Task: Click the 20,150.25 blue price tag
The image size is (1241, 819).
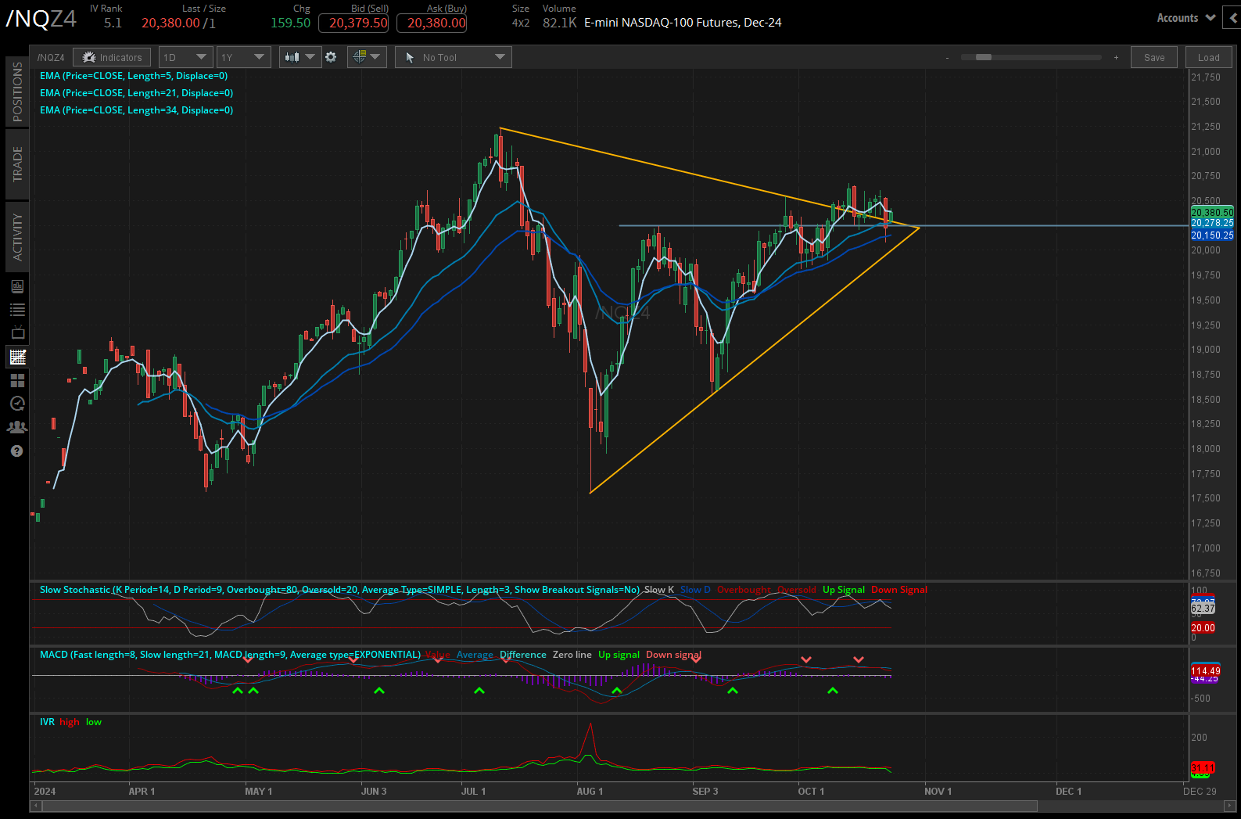Action: (x=1212, y=235)
